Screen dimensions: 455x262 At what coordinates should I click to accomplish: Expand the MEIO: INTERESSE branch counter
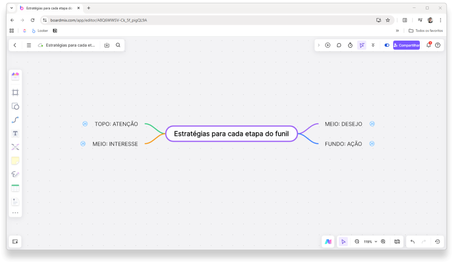83,144
